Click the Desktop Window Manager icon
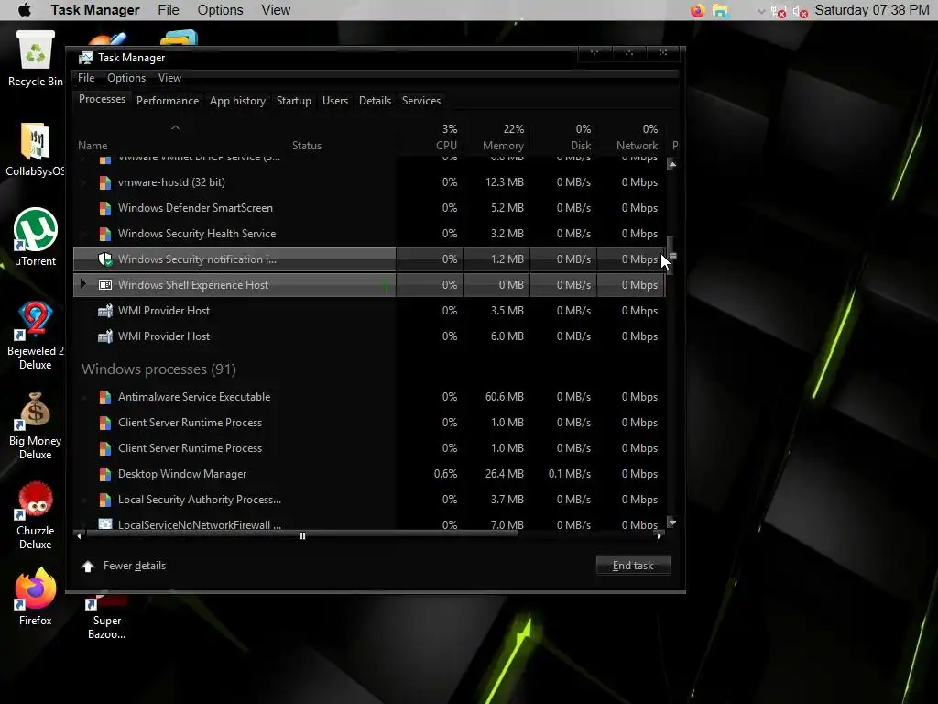 pyautogui.click(x=104, y=474)
